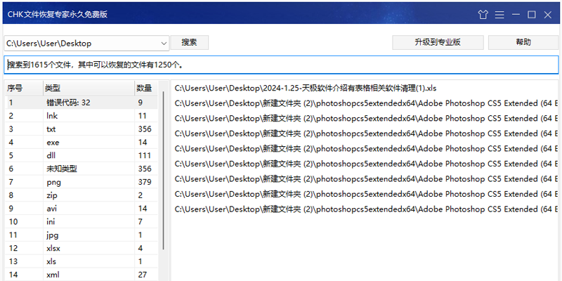Viewport: 562px width, 281px height.
Task: Select the txt type row
Action: [81, 129]
